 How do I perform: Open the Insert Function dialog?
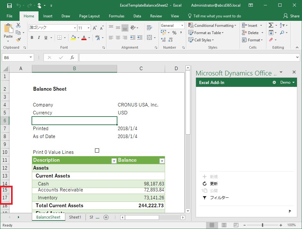(x=72, y=57)
